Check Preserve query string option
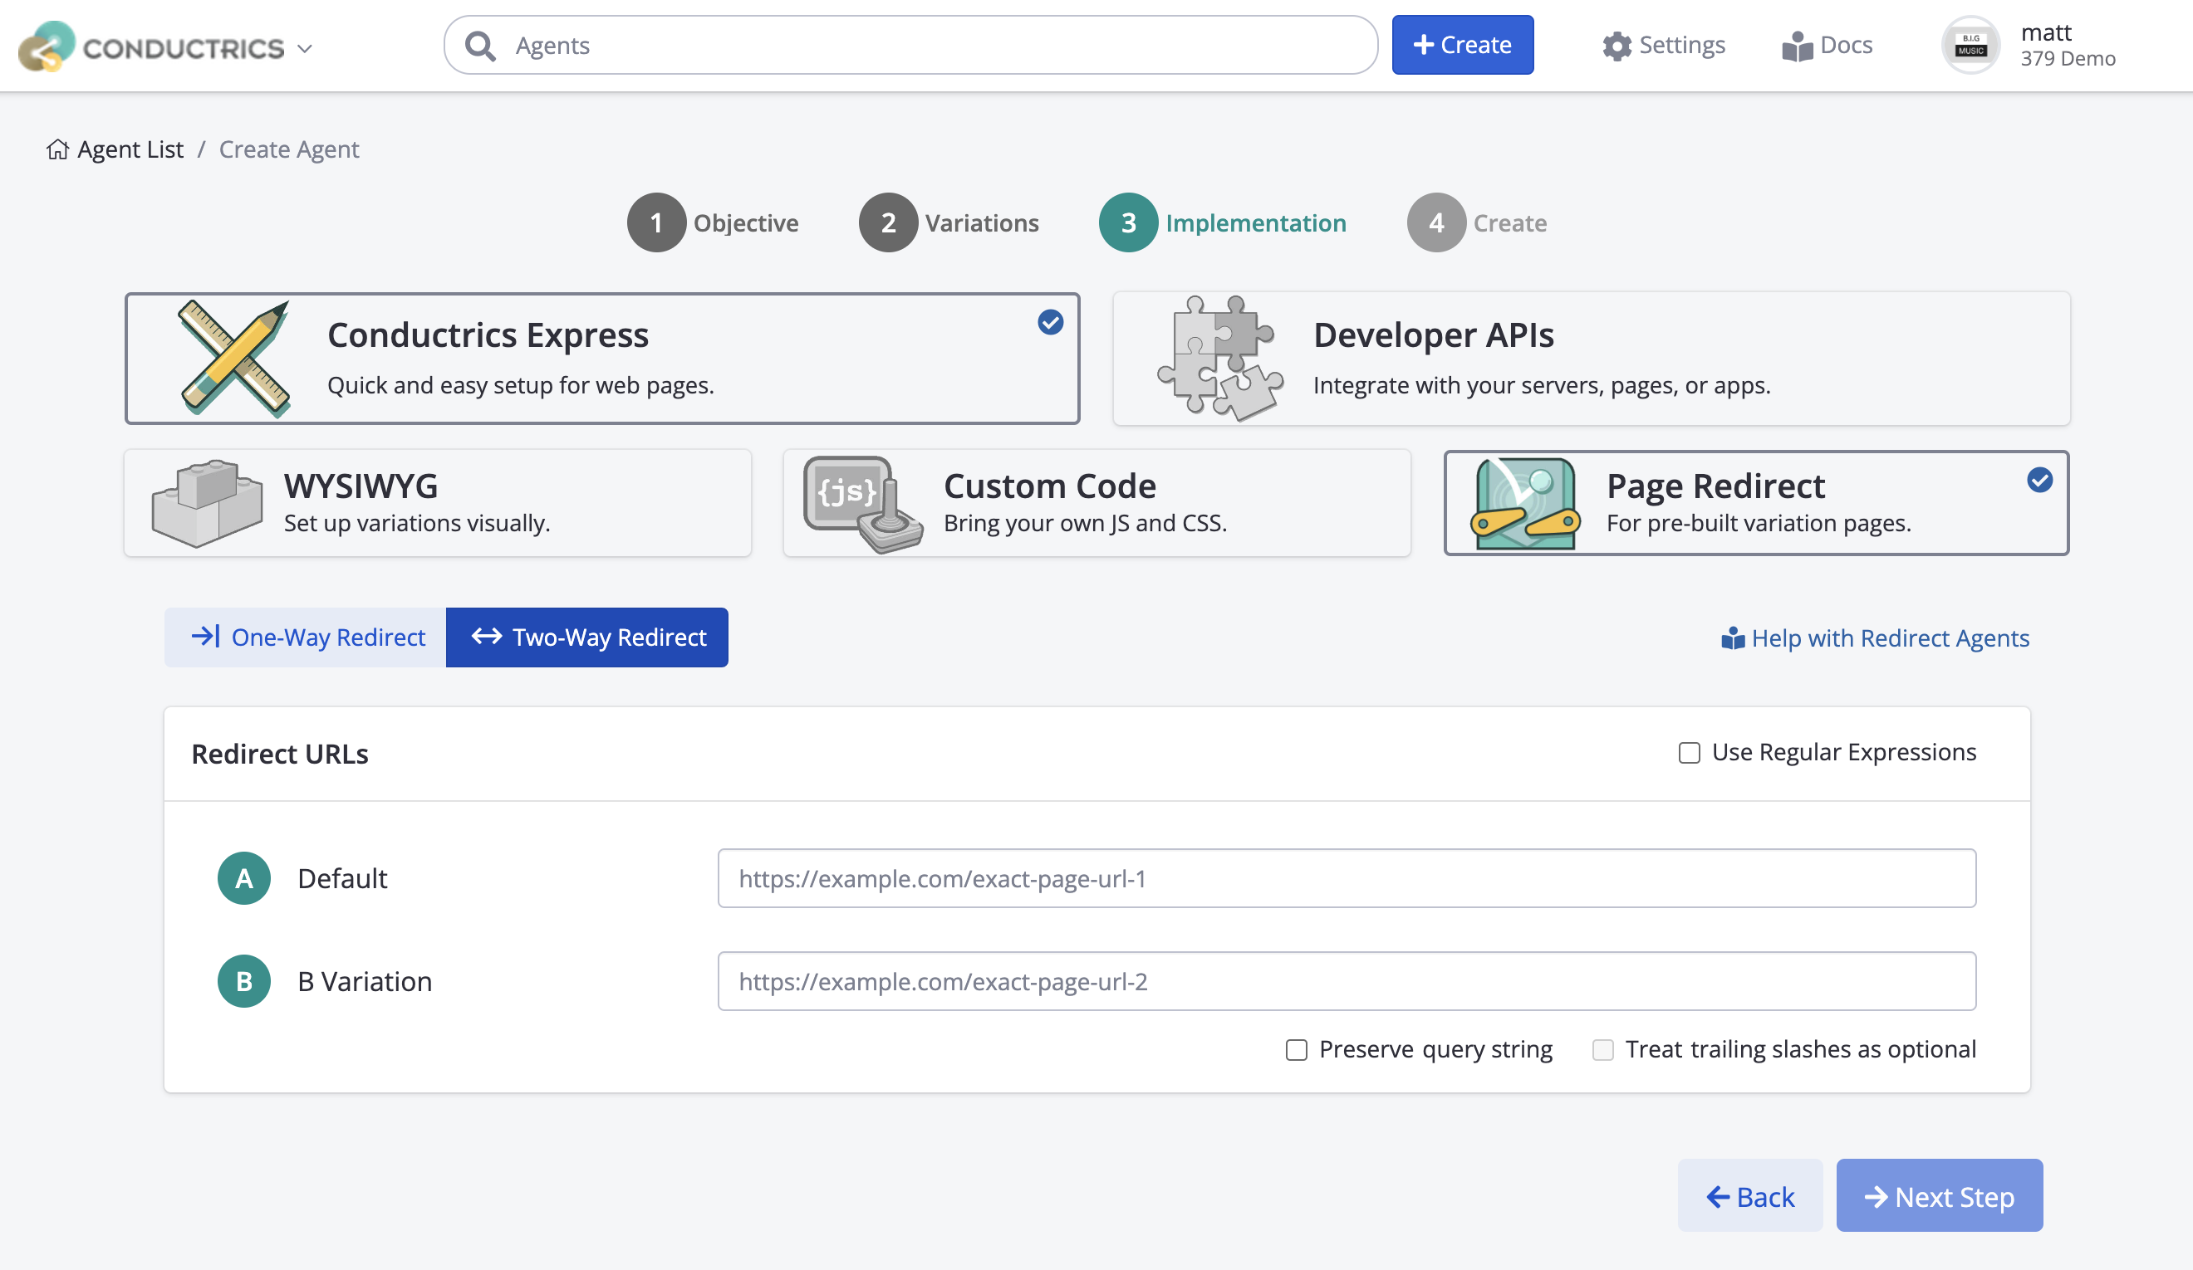Screen dimensions: 2193x1270 pyautogui.click(x=1297, y=1050)
